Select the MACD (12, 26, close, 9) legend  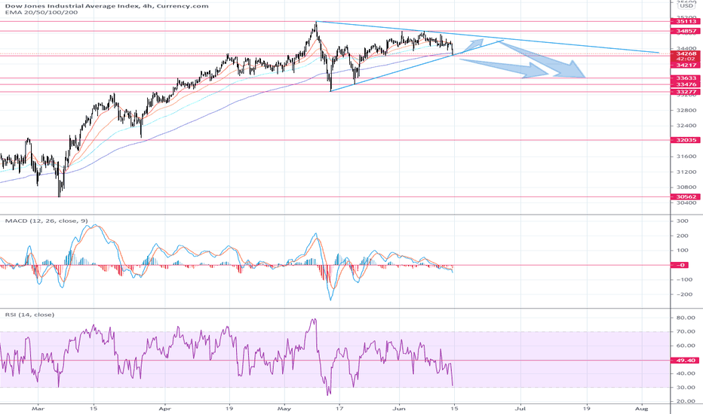pyautogui.click(x=46, y=221)
